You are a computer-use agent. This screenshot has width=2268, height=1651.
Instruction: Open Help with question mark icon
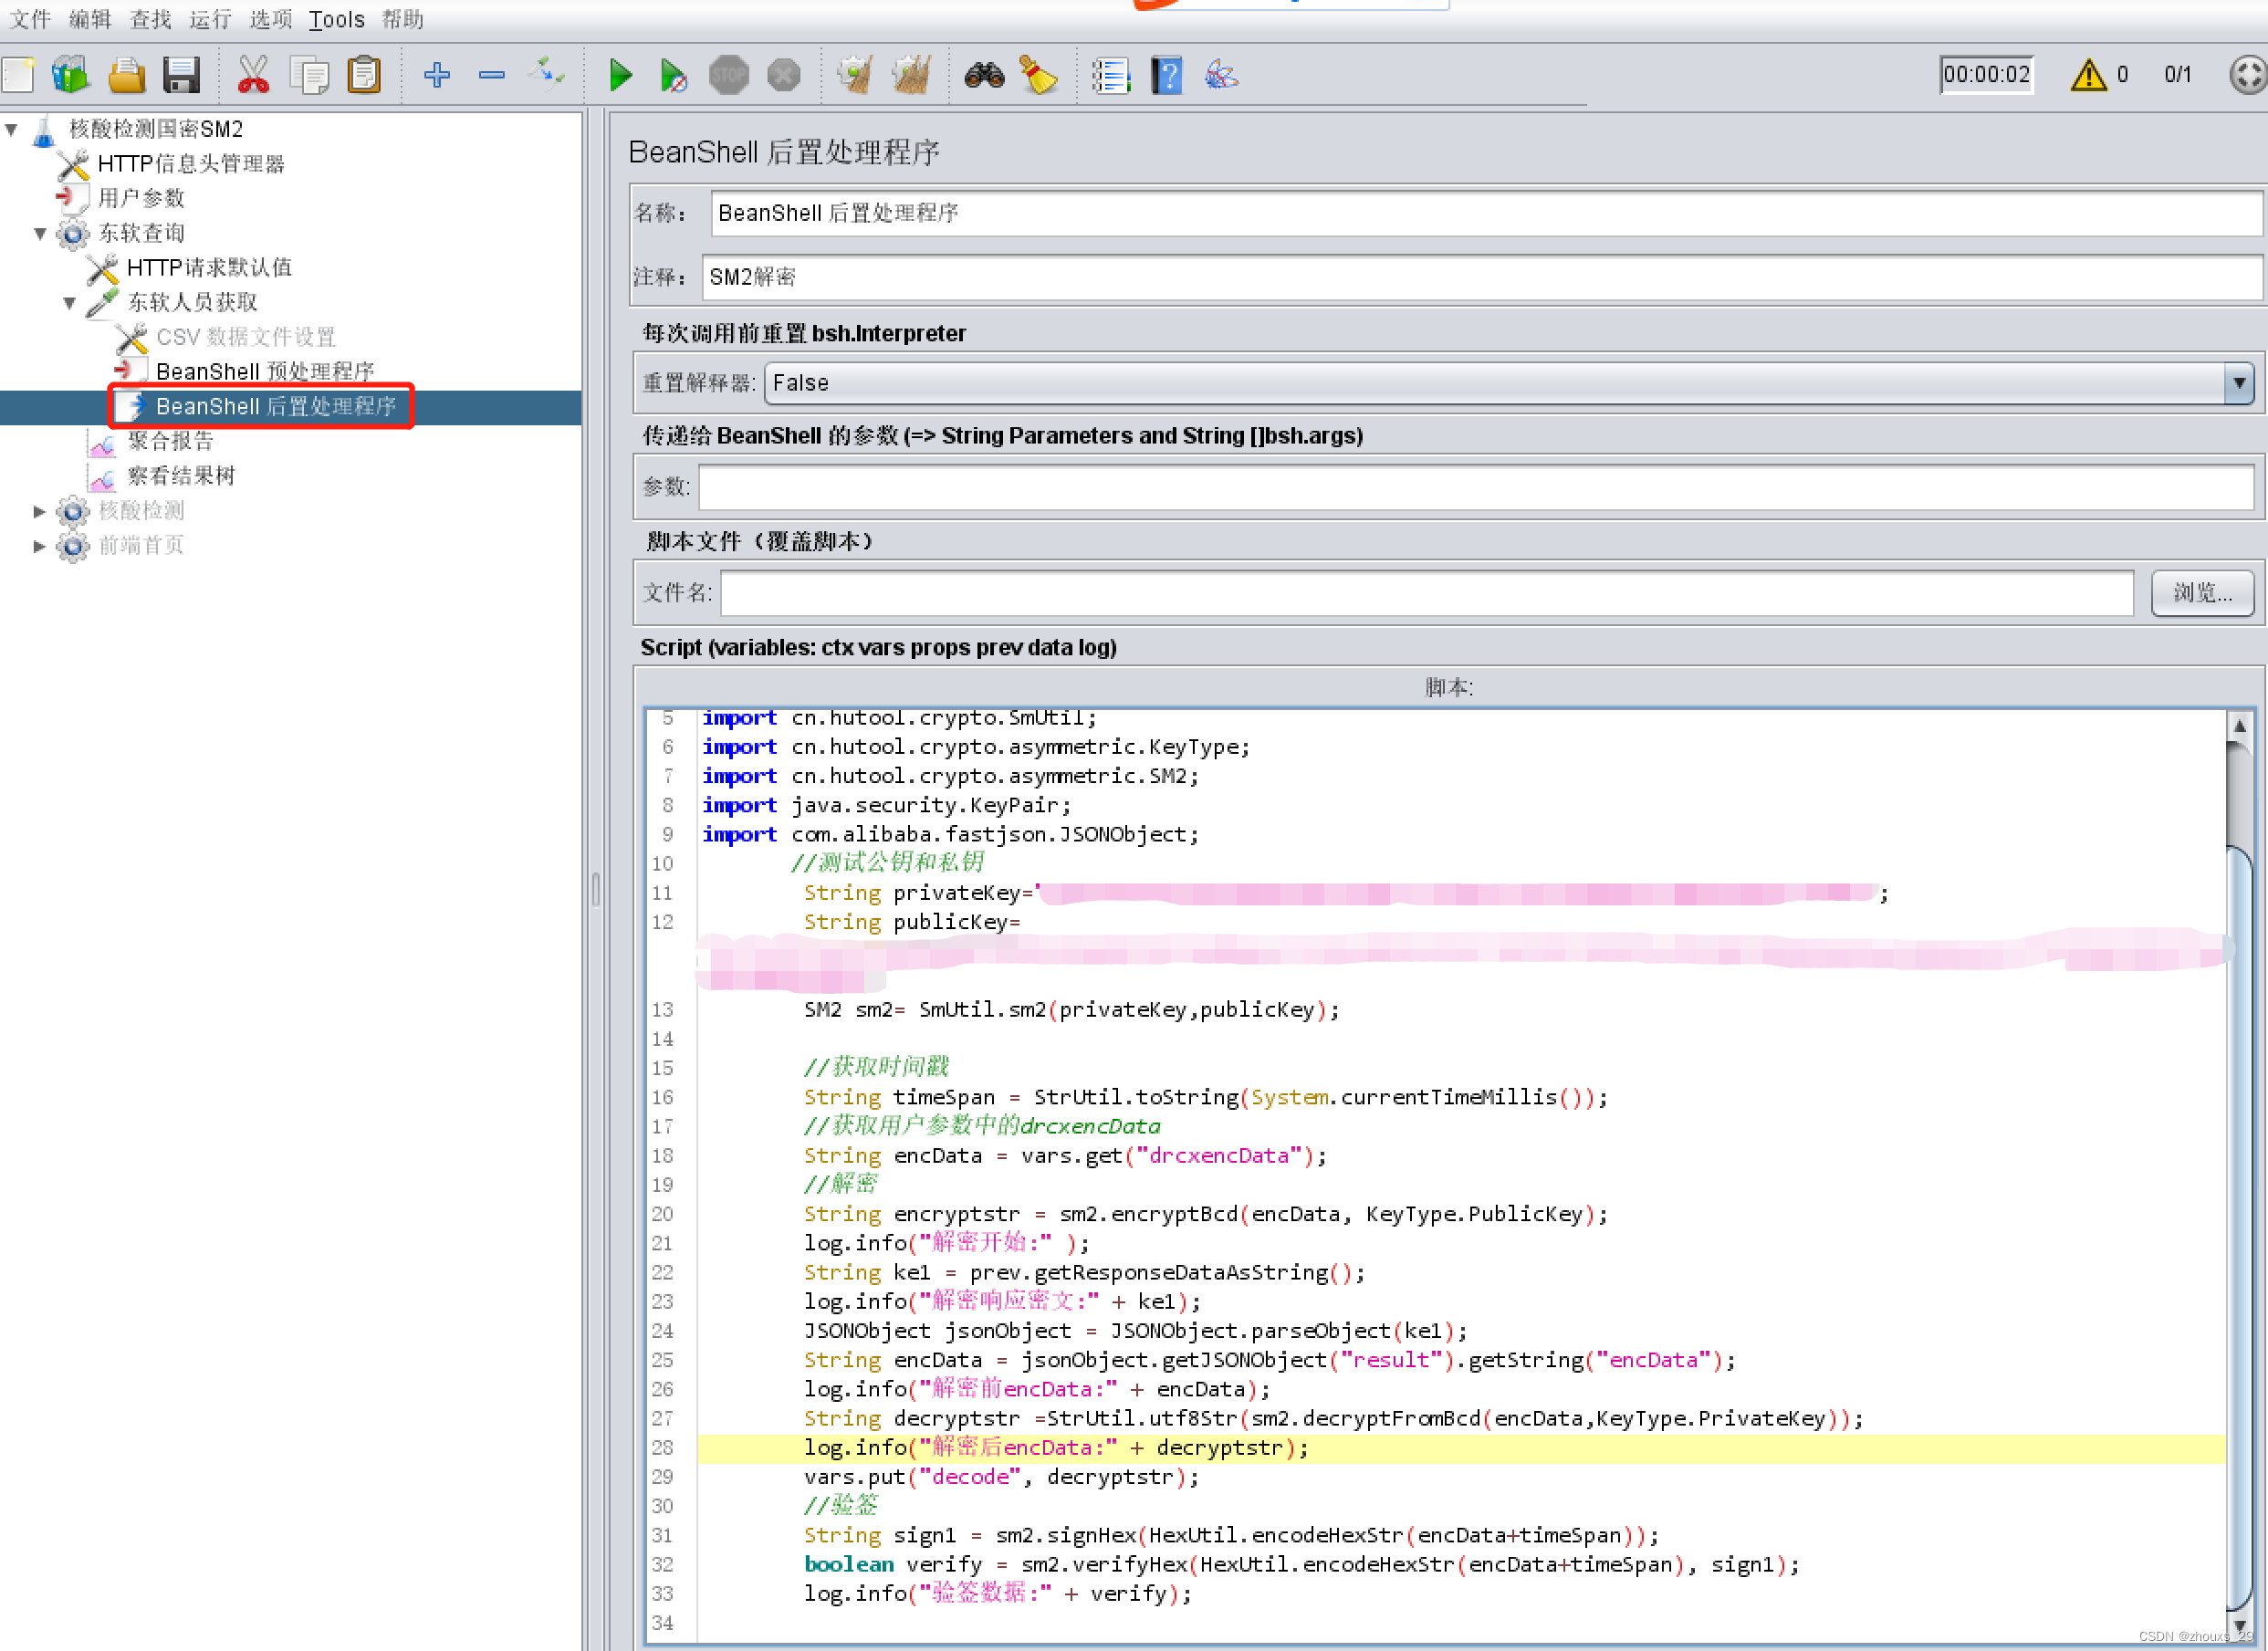click(1166, 75)
